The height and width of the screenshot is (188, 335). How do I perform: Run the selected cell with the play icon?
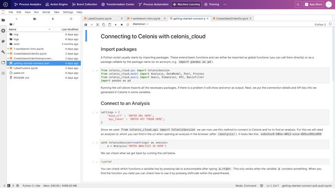tap(116, 24)
